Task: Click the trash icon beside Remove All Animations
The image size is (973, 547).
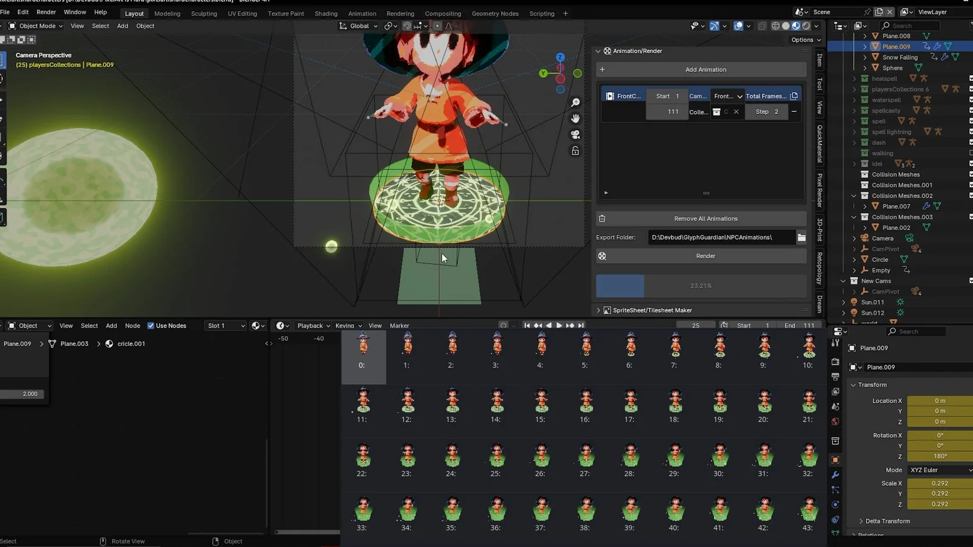Action: click(x=602, y=219)
